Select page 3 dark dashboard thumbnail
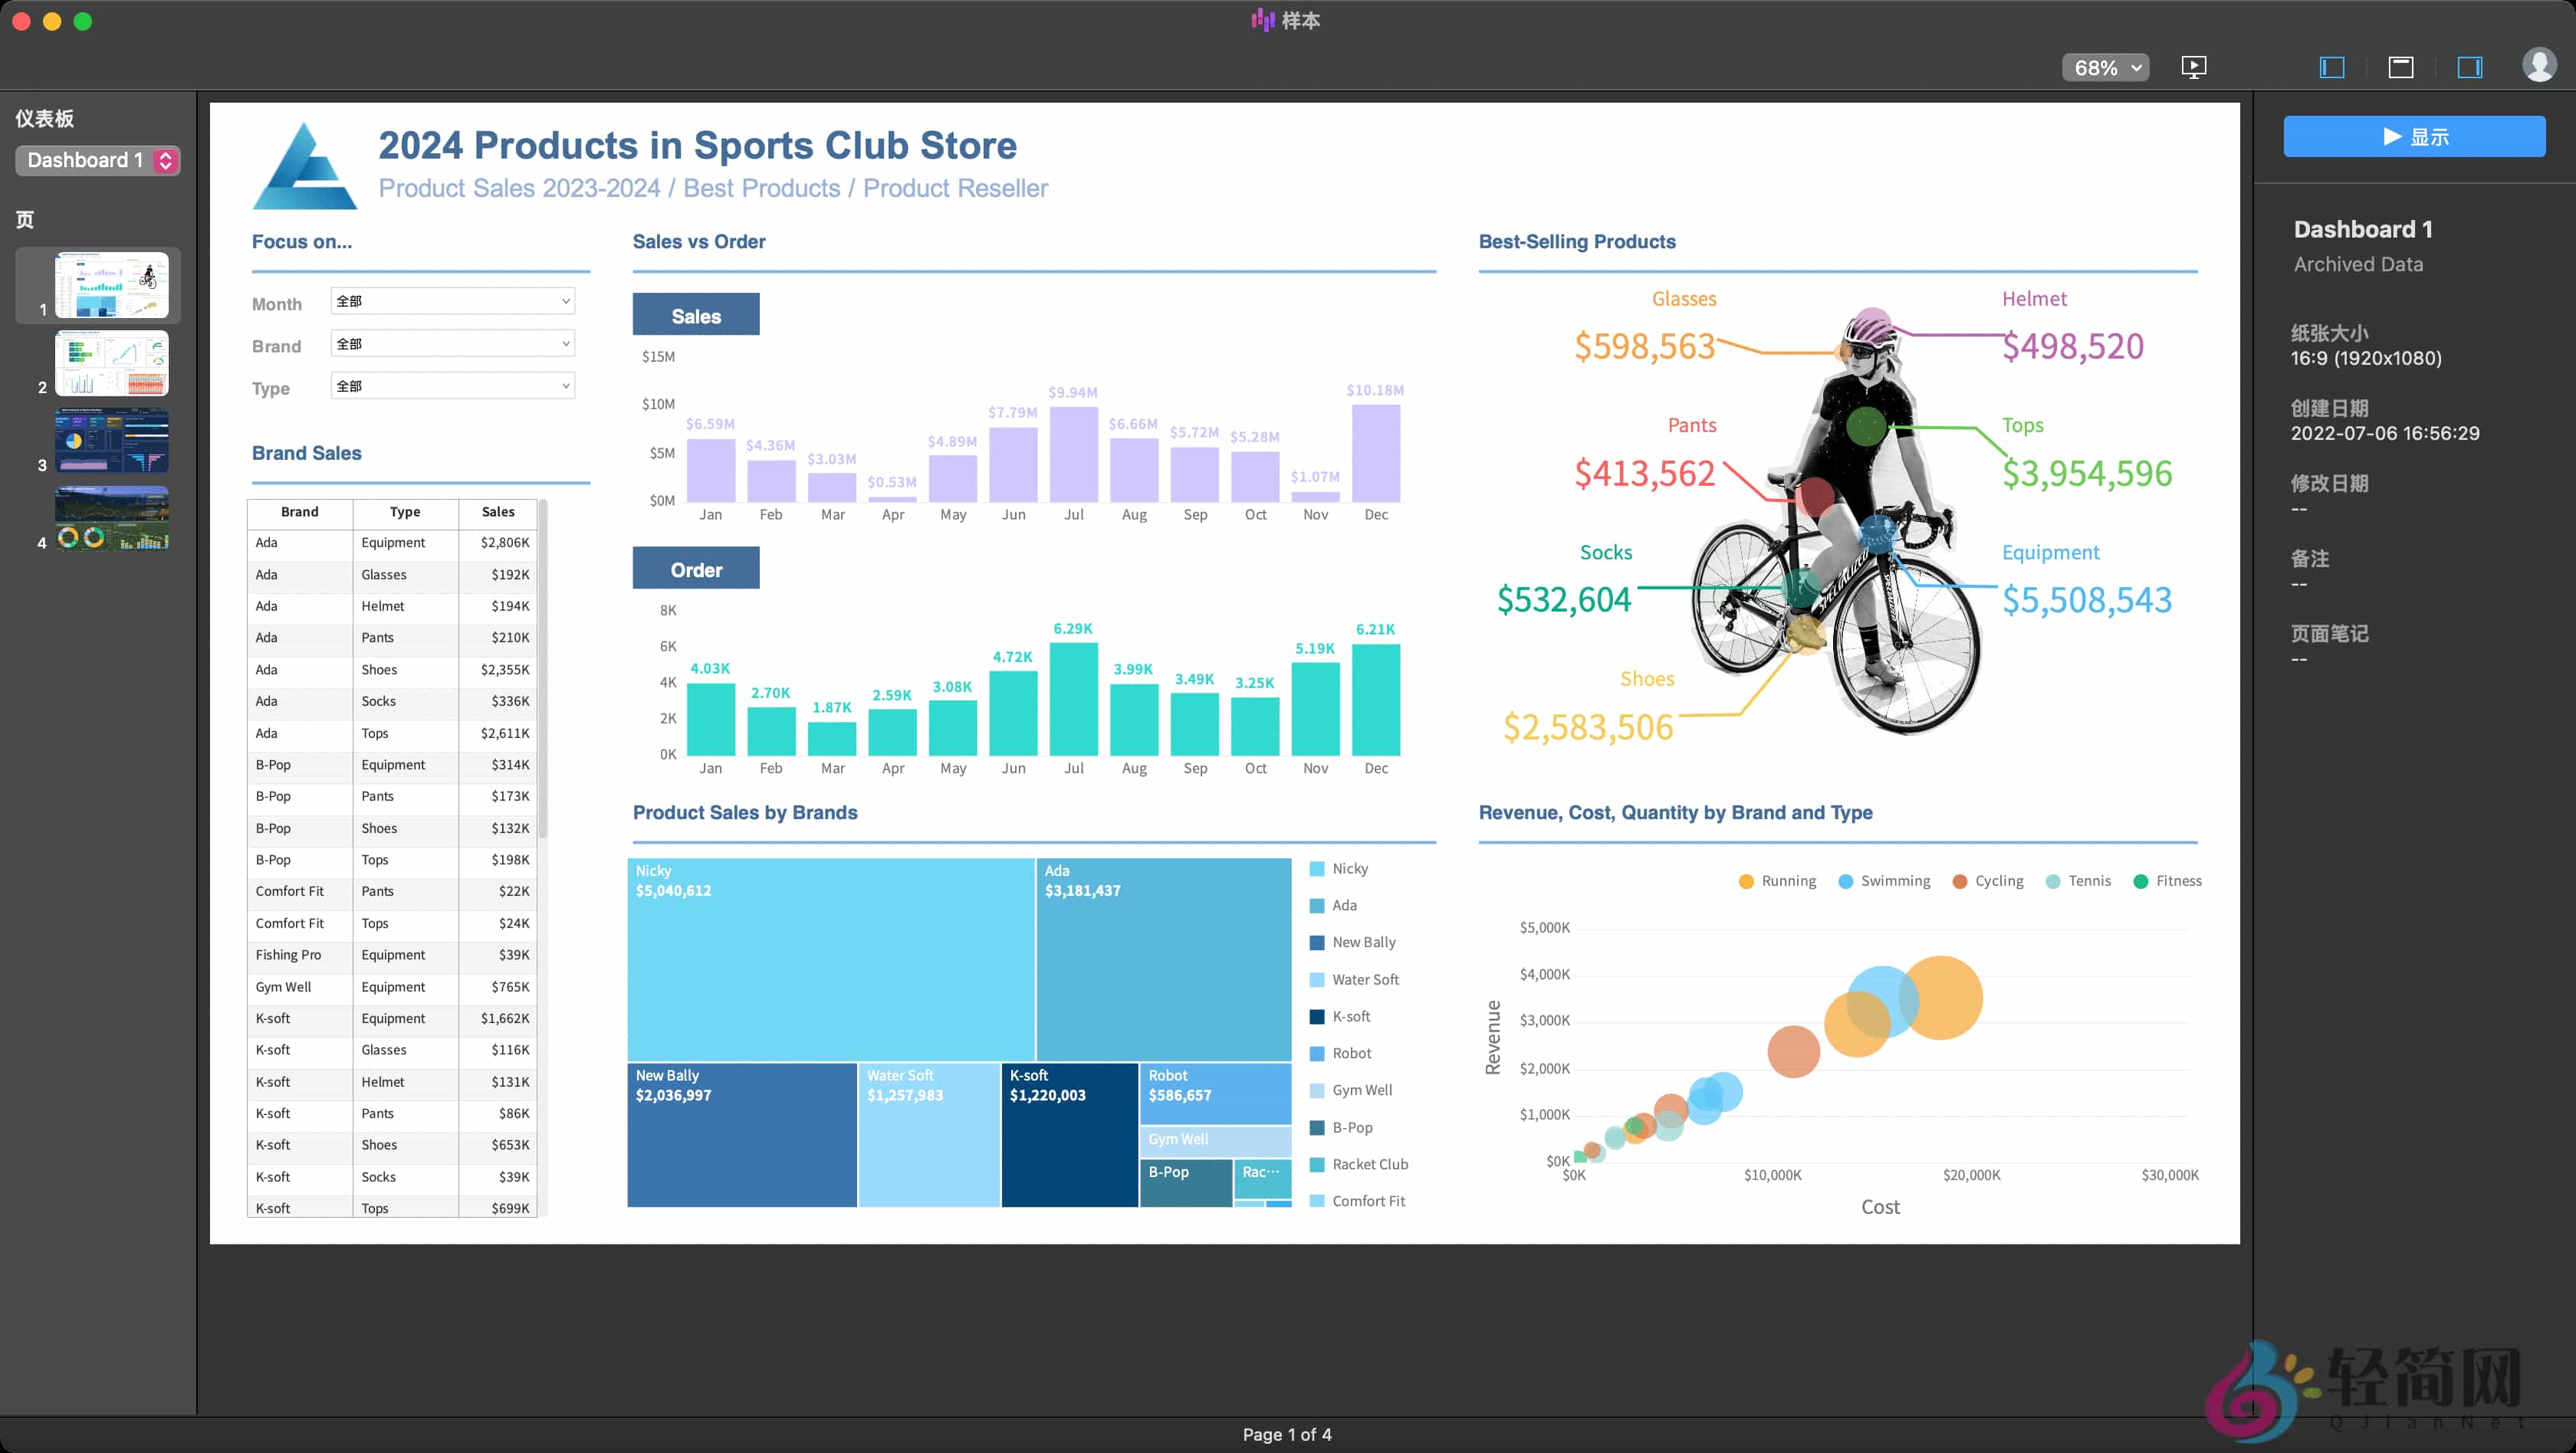This screenshot has height=1453, width=2576. coord(111,441)
